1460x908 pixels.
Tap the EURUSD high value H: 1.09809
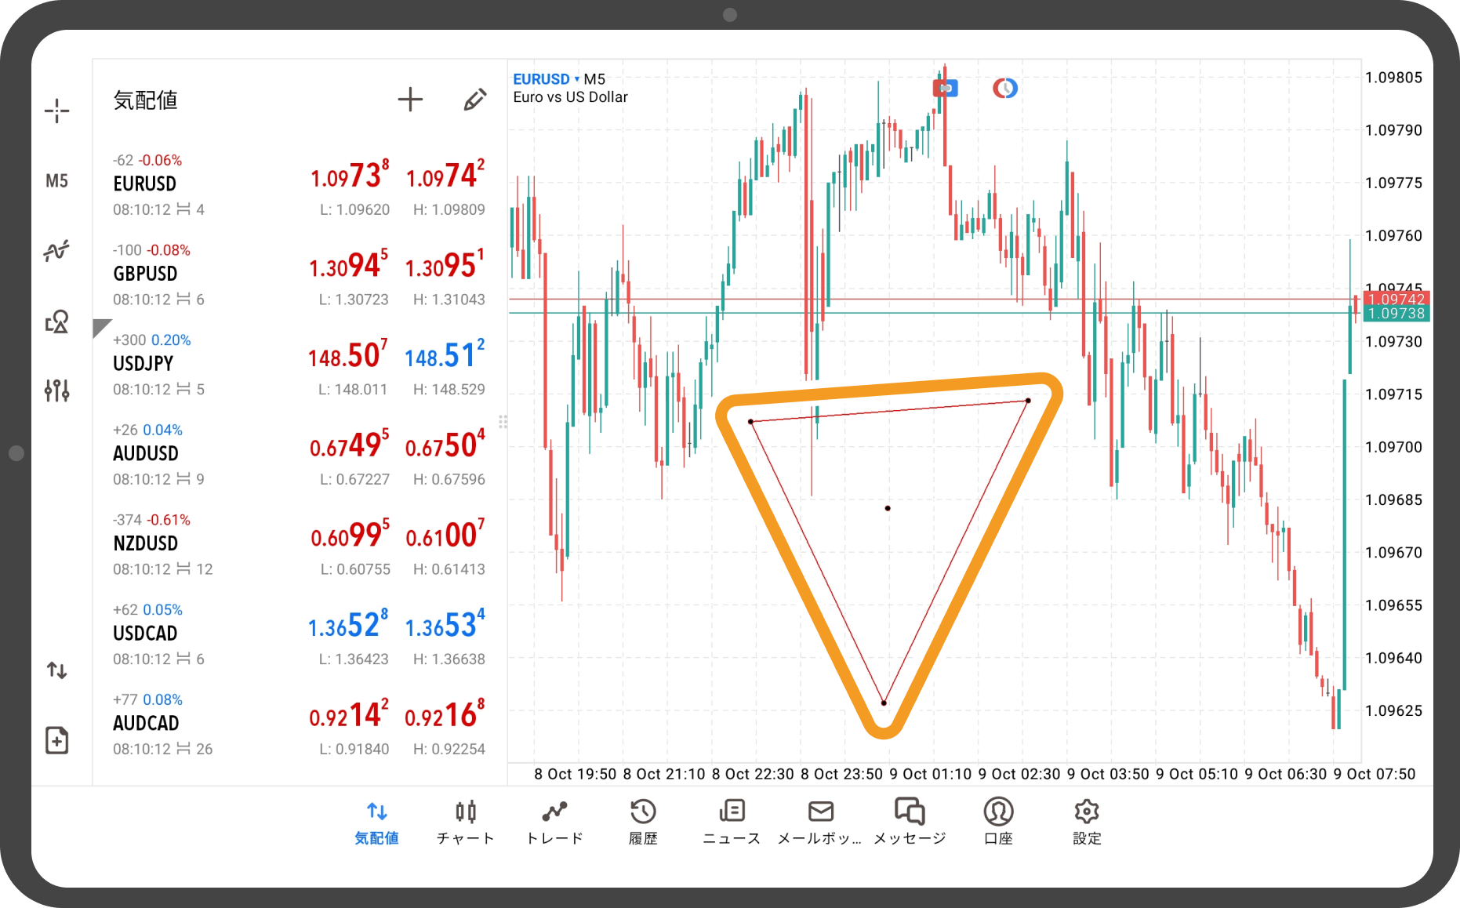coord(449,209)
